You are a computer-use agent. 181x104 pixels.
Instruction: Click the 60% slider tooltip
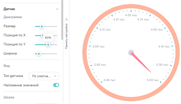coord(48,38)
